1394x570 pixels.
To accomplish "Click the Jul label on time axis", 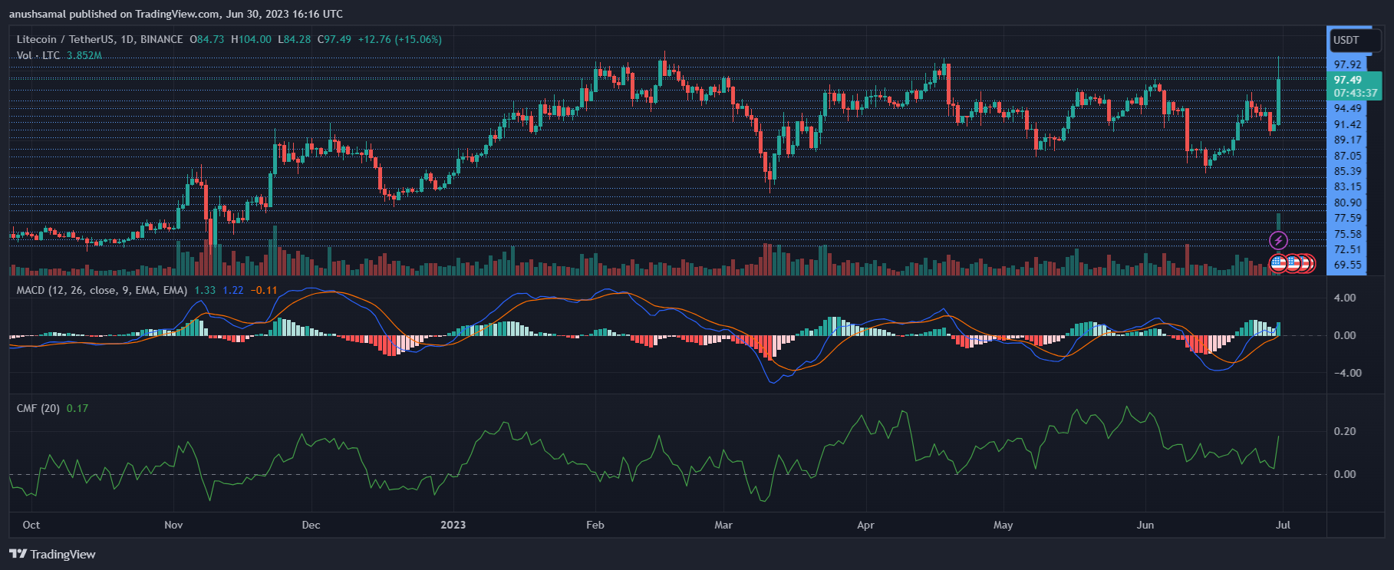I will (x=1283, y=525).
